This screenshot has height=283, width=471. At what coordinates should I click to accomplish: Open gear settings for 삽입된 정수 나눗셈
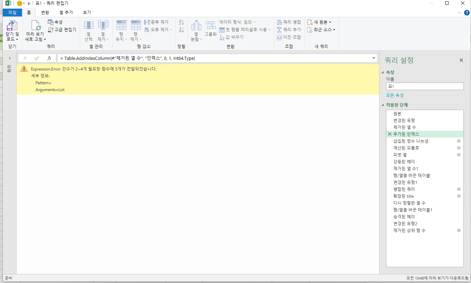[459, 141]
